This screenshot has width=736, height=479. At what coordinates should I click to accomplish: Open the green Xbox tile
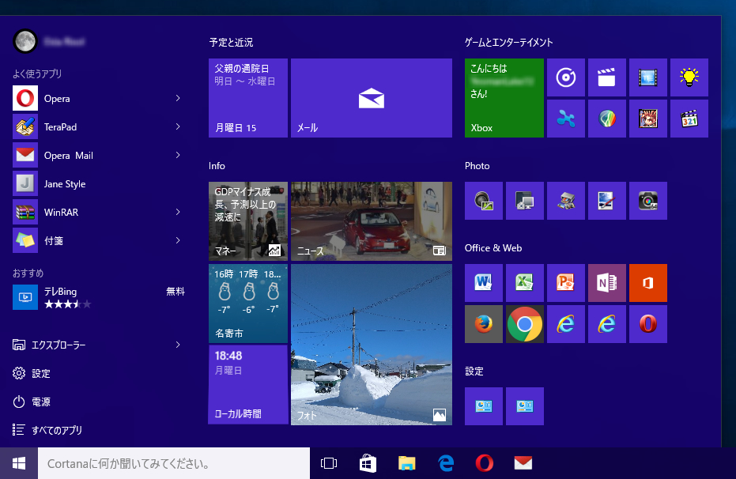(504, 98)
